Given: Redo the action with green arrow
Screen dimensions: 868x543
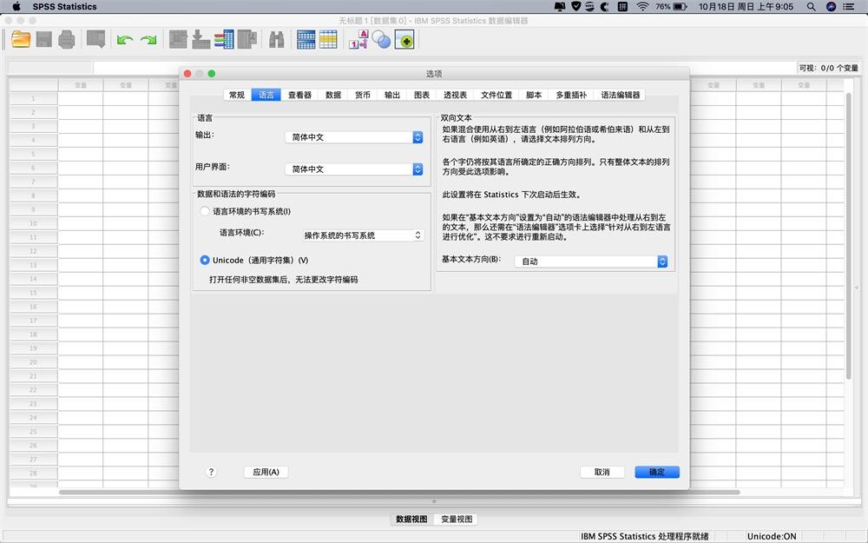Looking at the screenshot, I should pyautogui.click(x=148, y=39).
